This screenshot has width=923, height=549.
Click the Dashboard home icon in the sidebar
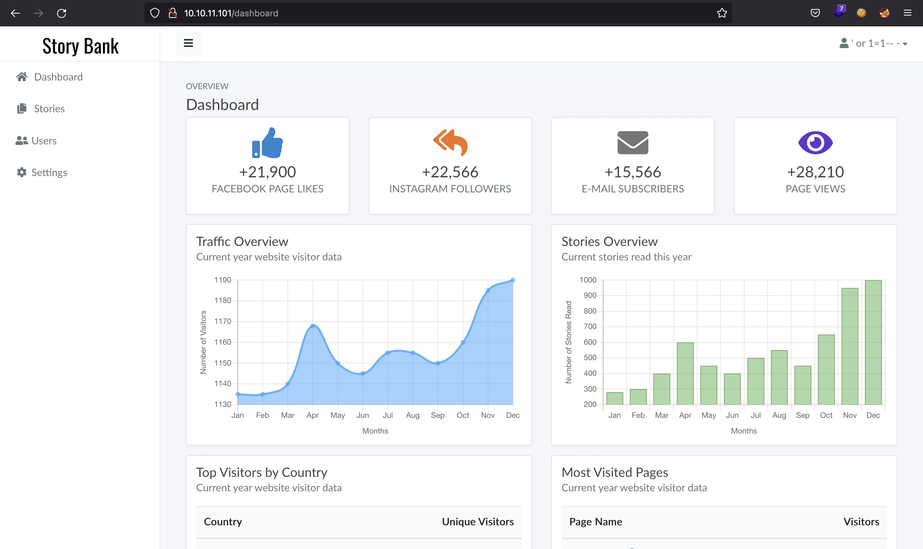22,77
